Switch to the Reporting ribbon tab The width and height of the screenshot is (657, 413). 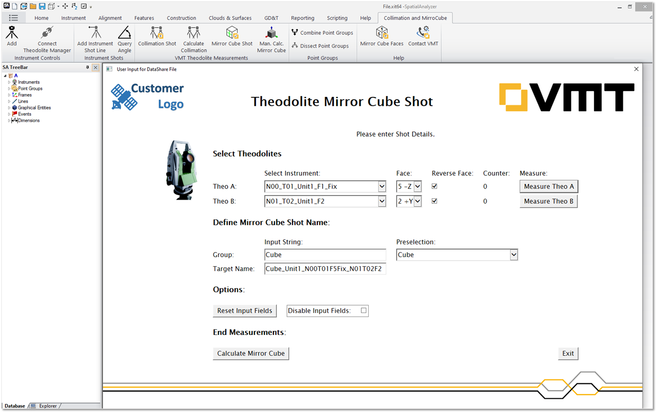click(x=303, y=18)
